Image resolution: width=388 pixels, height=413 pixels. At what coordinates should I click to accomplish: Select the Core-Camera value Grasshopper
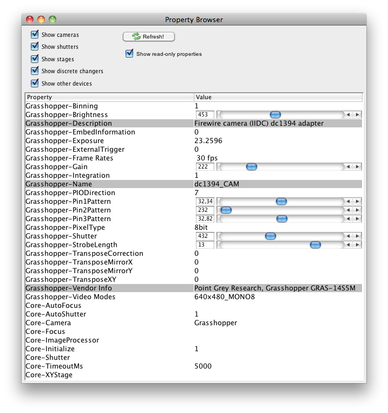pyautogui.click(x=216, y=323)
